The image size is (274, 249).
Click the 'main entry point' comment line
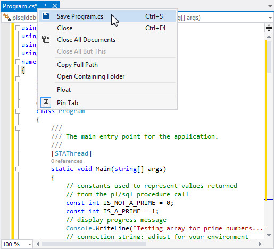(135, 136)
